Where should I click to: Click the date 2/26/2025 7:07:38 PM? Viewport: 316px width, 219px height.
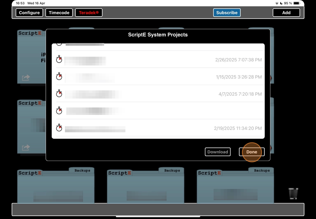(238, 60)
